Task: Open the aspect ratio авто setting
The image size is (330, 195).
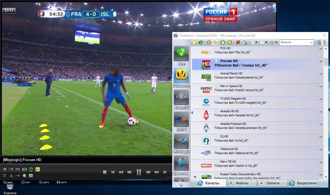Action: [62, 182]
